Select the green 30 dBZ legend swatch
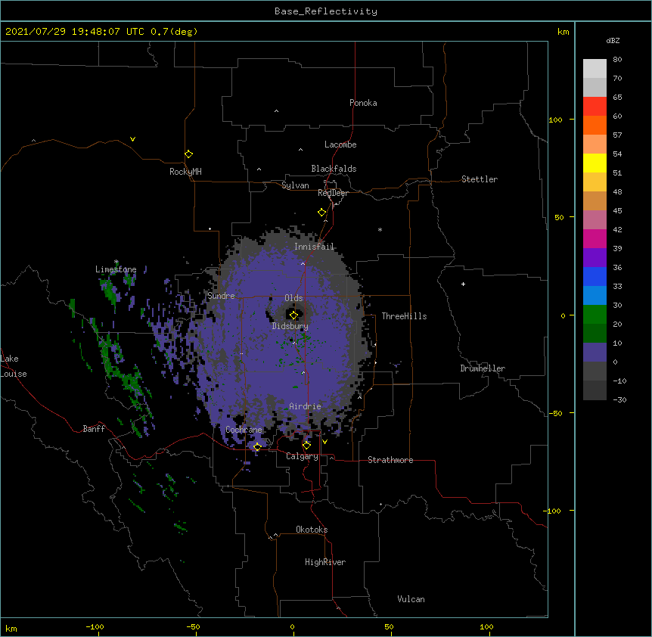The width and height of the screenshot is (652, 637). pyautogui.click(x=595, y=315)
